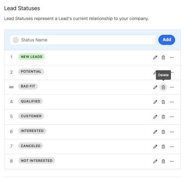186x178 pixels.
Task: Edit the BAD FIT status with pencil icon
Action: tap(155, 87)
